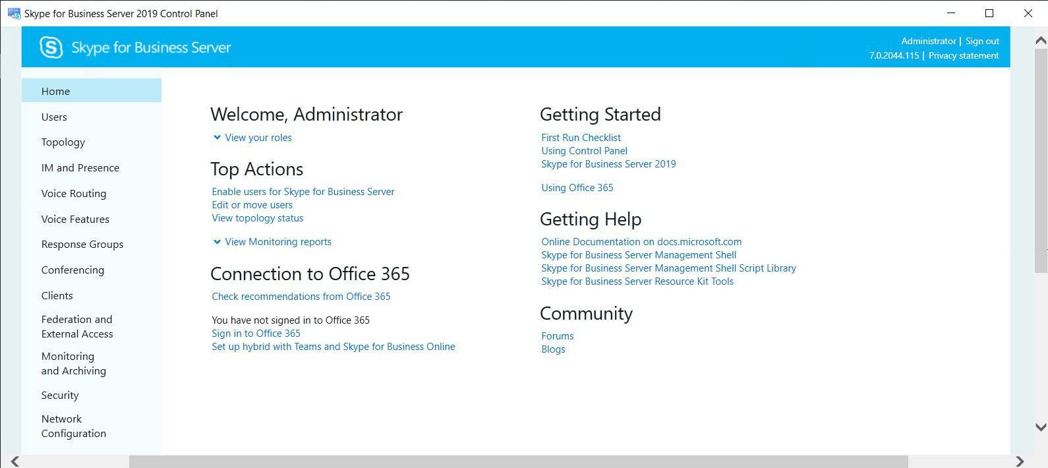Click the horizontal scrollbar right arrow
The image size is (1048, 468).
[1020, 461]
